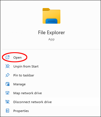Screen dimensions: 101x117
Task: Click the Disconnect network drive slashed icon
Action: [8, 102]
